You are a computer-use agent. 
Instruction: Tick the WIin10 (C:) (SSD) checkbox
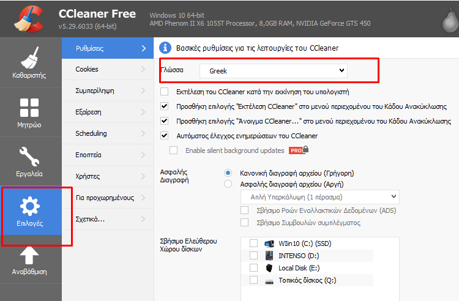coord(253,243)
